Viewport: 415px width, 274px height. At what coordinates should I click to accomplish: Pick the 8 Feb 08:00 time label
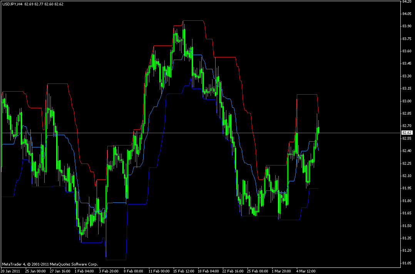point(134,271)
